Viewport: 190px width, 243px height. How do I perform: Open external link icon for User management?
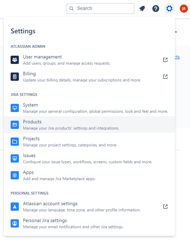165,60
